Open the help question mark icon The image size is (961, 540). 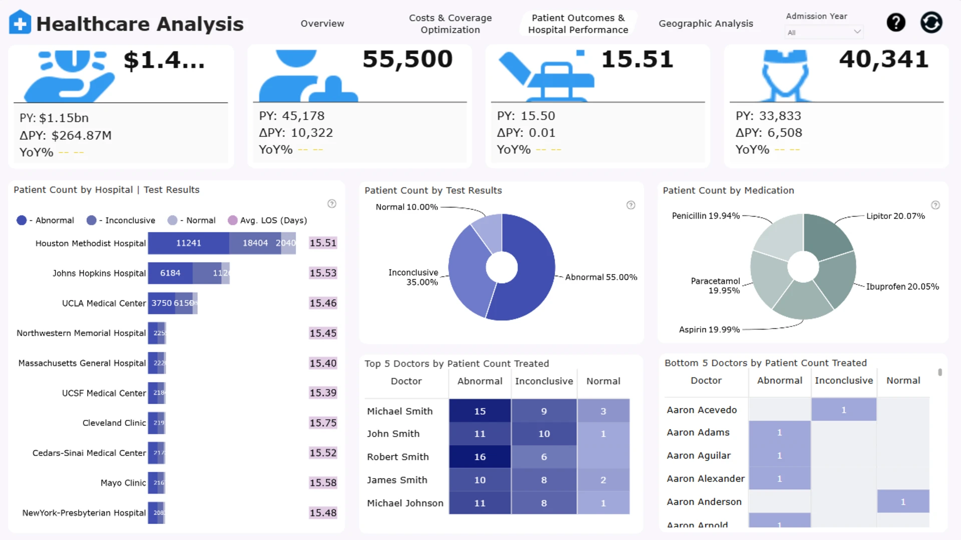[x=896, y=22]
